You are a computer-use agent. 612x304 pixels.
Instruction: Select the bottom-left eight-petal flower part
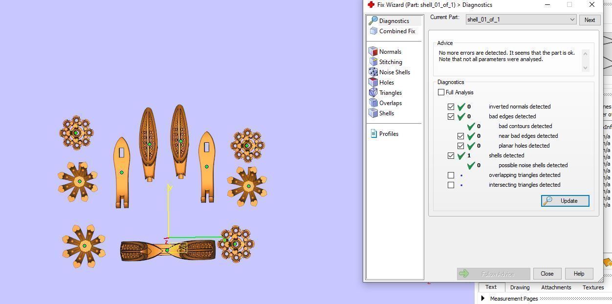click(84, 246)
